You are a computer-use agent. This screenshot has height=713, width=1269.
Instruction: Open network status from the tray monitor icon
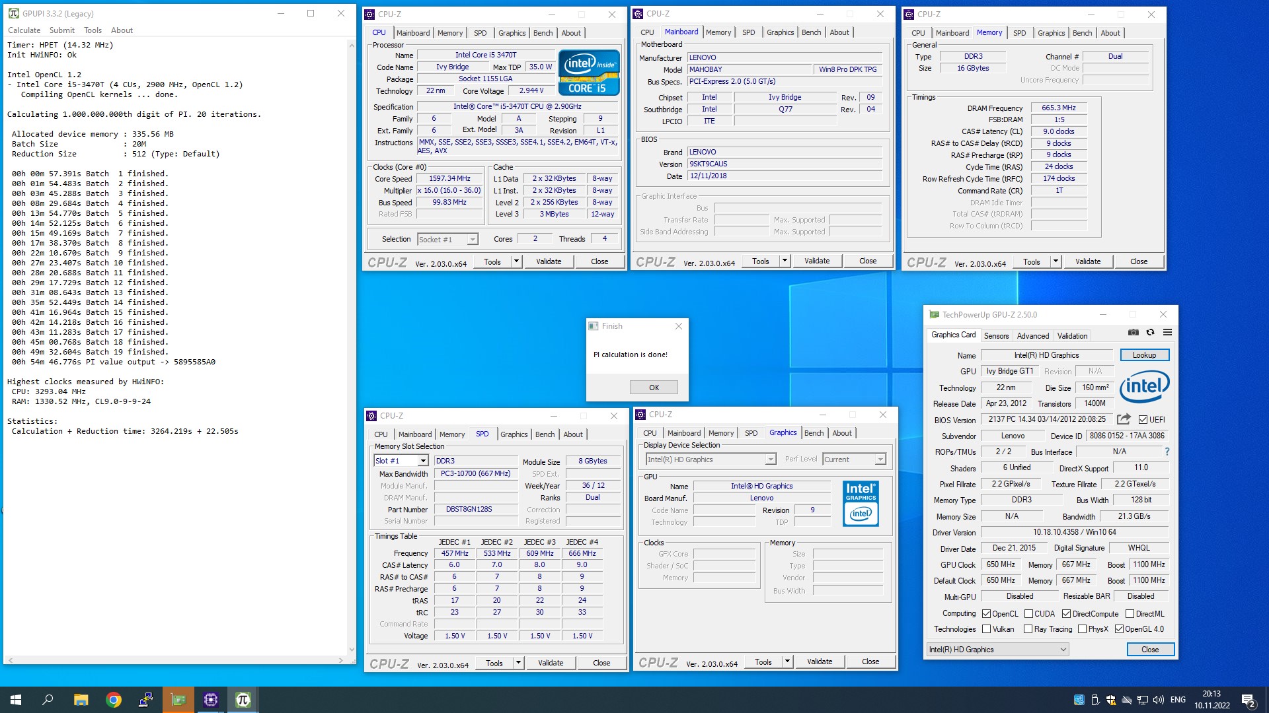[1143, 700]
